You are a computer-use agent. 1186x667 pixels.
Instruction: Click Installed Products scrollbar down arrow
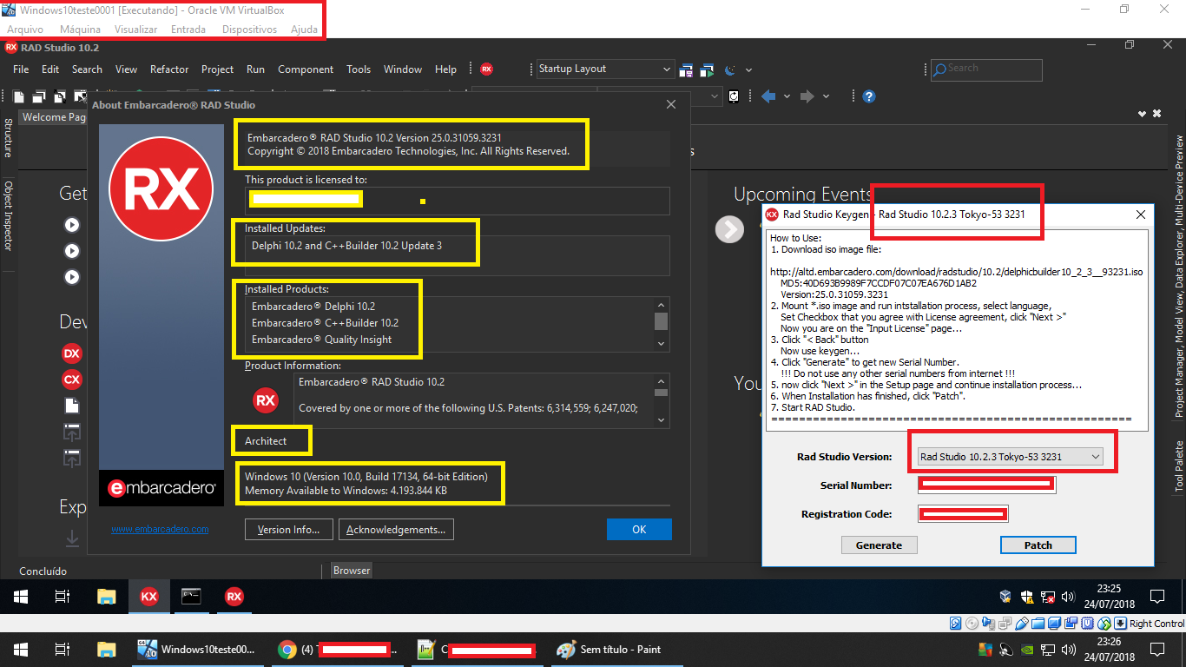tap(662, 344)
